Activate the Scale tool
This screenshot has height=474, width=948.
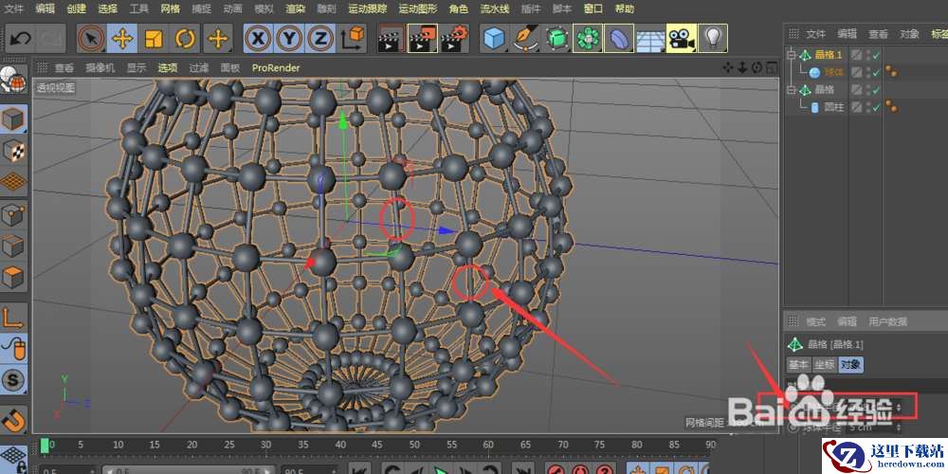(x=155, y=39)
